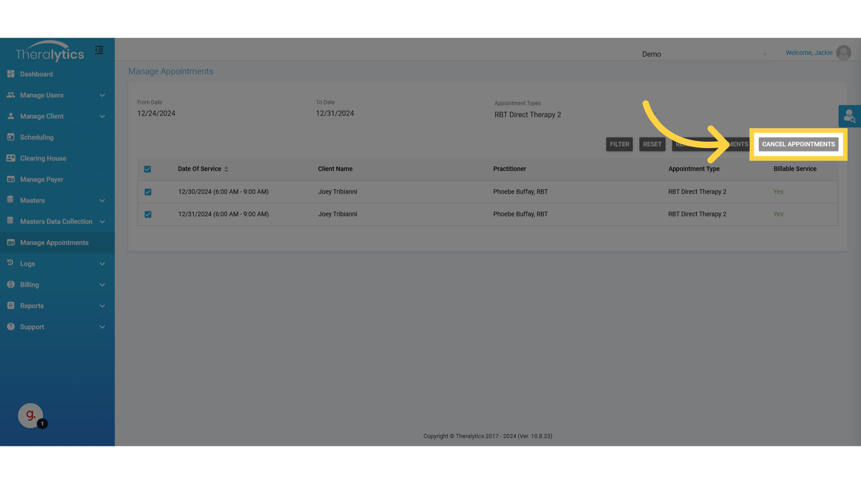
Task: Click the Filter button
Action: [x=619, y=144]
